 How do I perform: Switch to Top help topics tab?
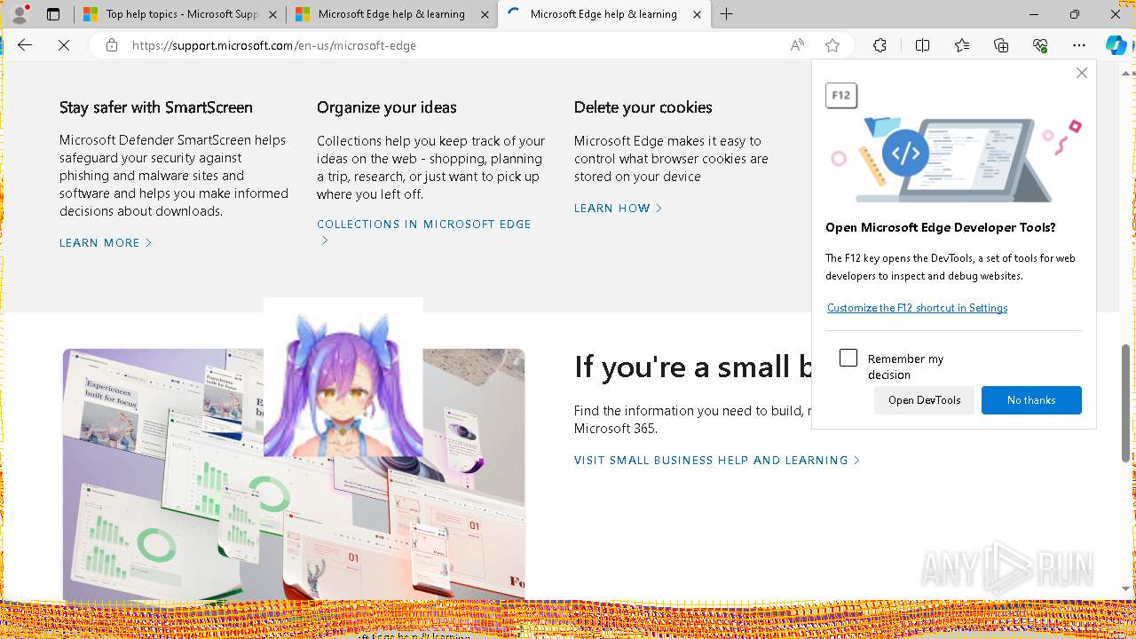pos(179,15)
